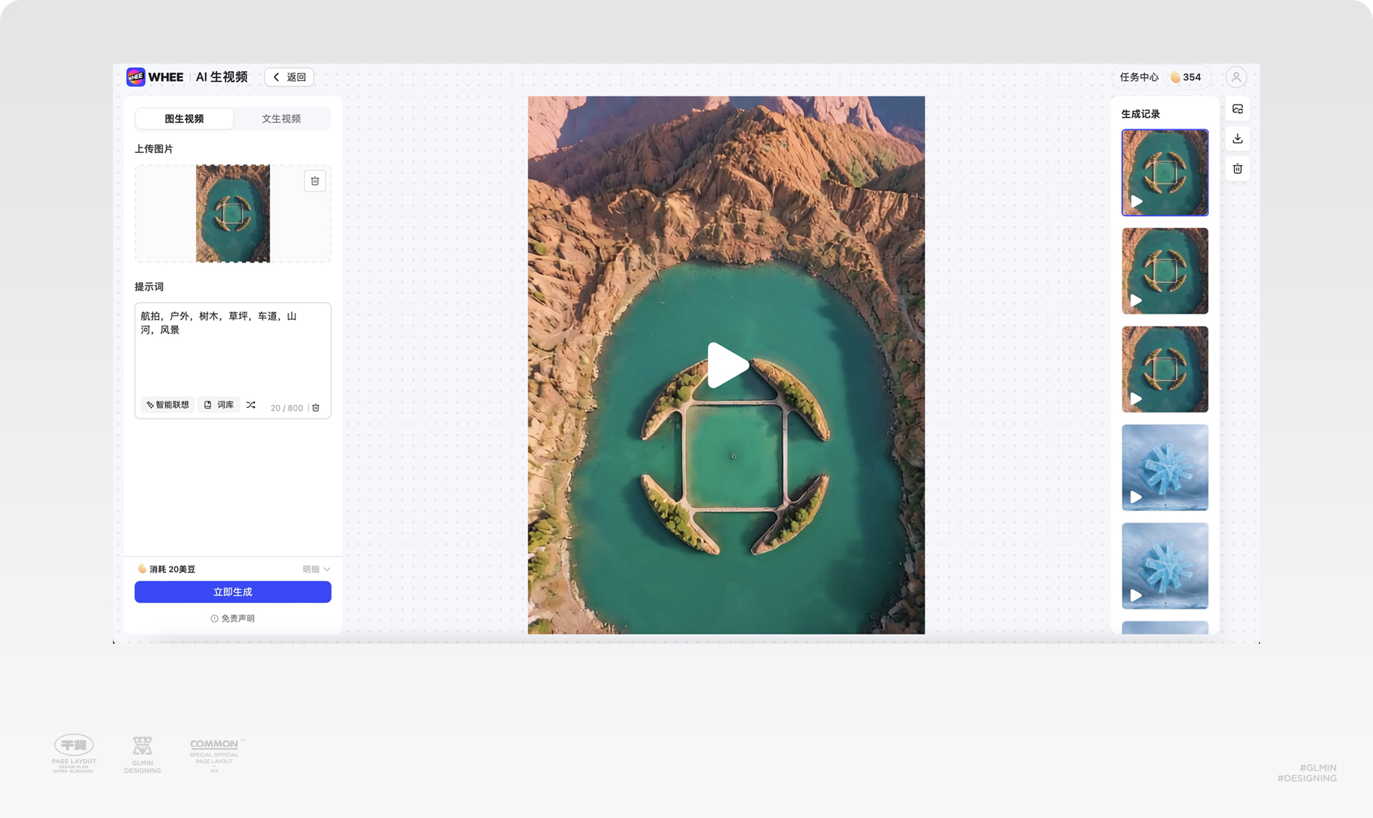Expand the 明细 cost details

pyautogui.click(x=316, y=569)
